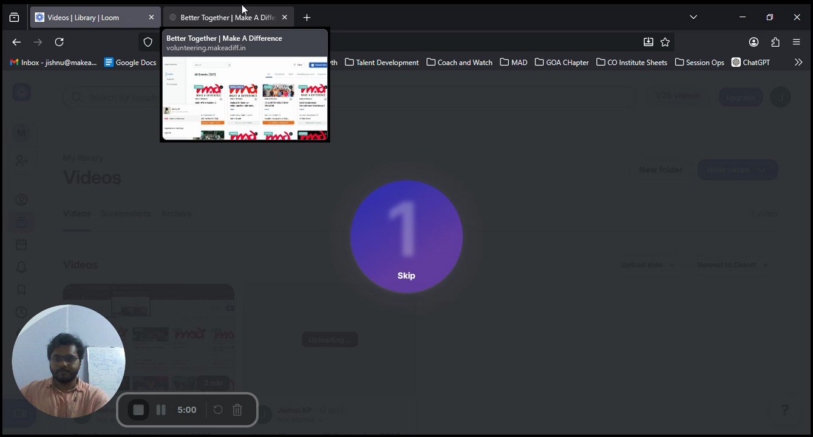This screenshot has width=813, height=437.
Task: Delete the recording using the trash icon
Action: (x=237, y=410)
